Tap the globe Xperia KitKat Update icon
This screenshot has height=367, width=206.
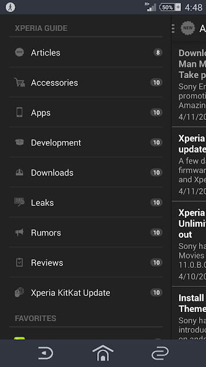[19, 292]
